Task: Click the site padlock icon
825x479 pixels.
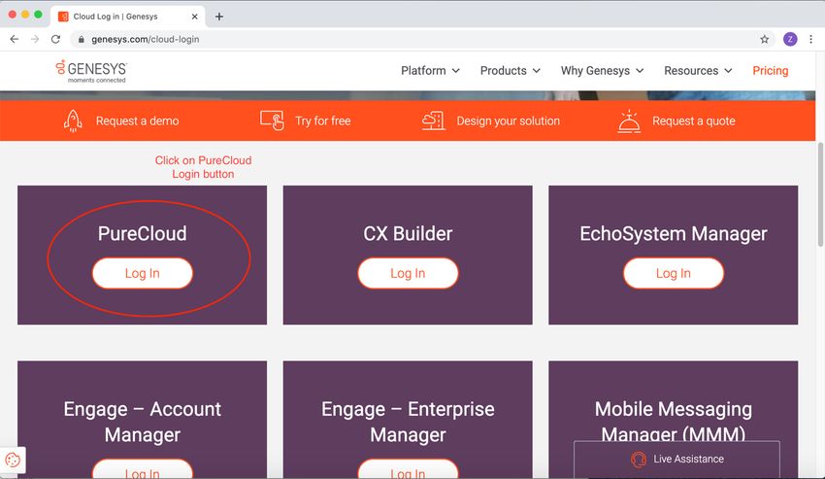Action: point(81,39)
